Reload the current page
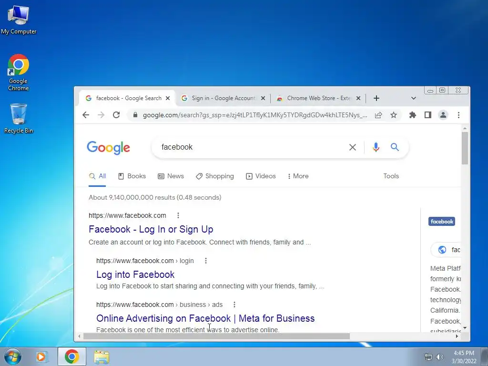Image resolution: width=488 pixels, height=366 pixels. tap(116, 115)
